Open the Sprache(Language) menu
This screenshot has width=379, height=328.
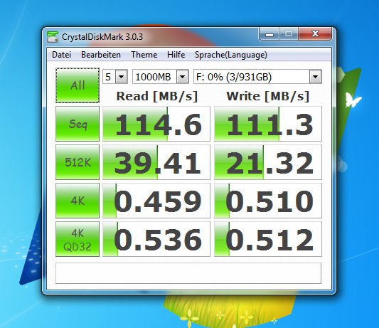[231, 55]
